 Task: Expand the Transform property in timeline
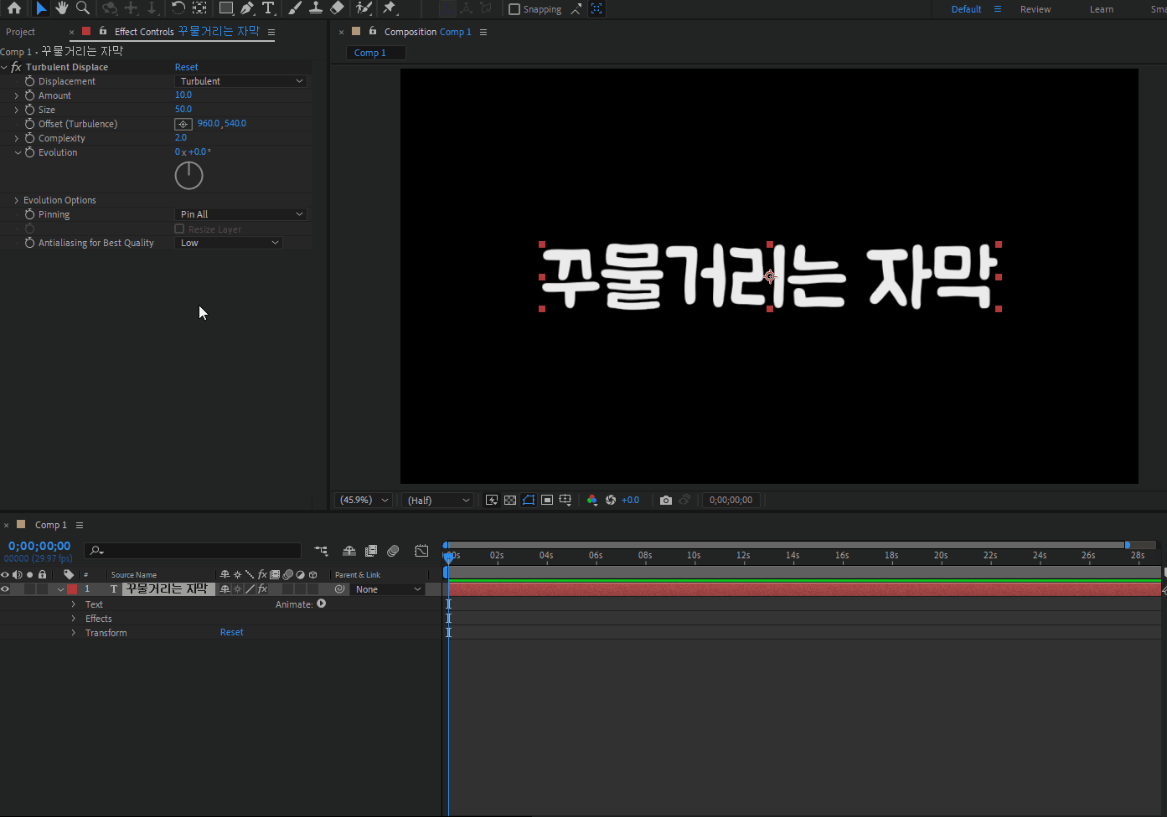click(x=73, y=633)
